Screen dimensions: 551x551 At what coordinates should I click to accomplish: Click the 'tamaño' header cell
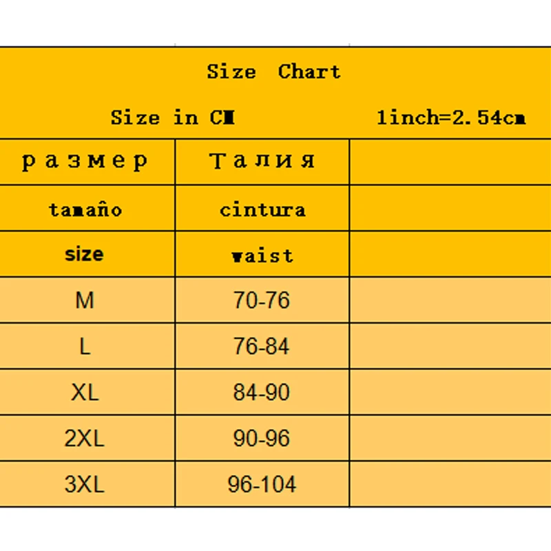[x=85, y=209]
